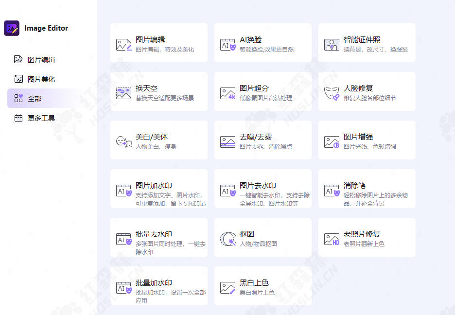Open the 消除笔 tool title
This screenshot has width=455, height=315.
(354, 186)
